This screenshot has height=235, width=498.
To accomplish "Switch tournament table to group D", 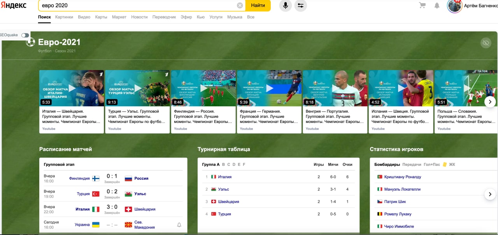I will [234, 165].
